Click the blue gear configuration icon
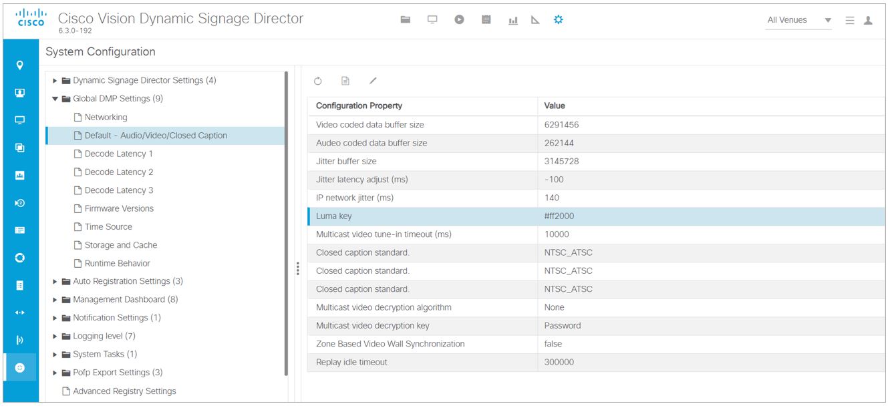Image resolution: width=890 pixels, height=408 pixels. (559, 20)
